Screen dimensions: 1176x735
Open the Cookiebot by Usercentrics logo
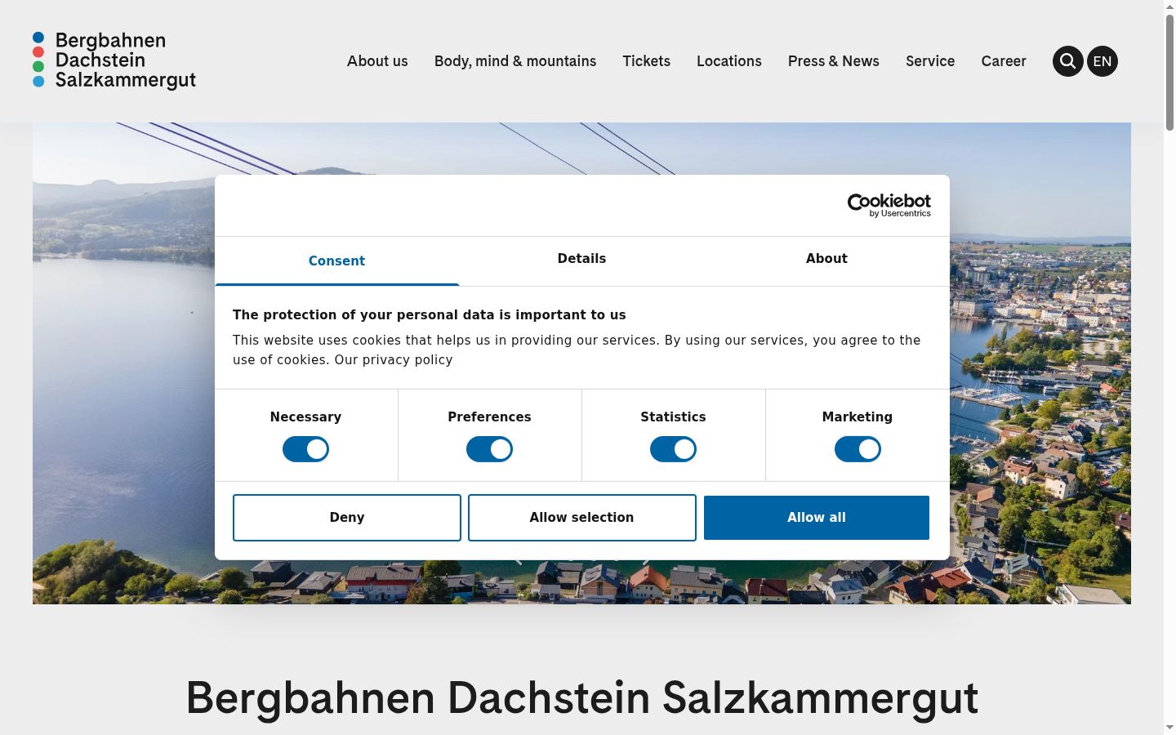(889, 205)
